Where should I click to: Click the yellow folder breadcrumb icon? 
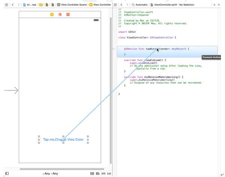[x=41, y=5]
